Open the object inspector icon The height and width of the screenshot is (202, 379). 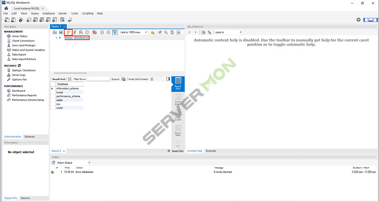point(21,20)
